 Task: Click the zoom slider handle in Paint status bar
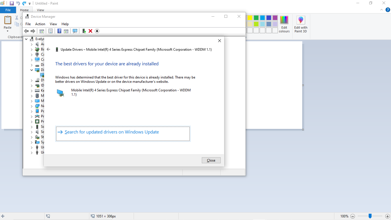370,216
